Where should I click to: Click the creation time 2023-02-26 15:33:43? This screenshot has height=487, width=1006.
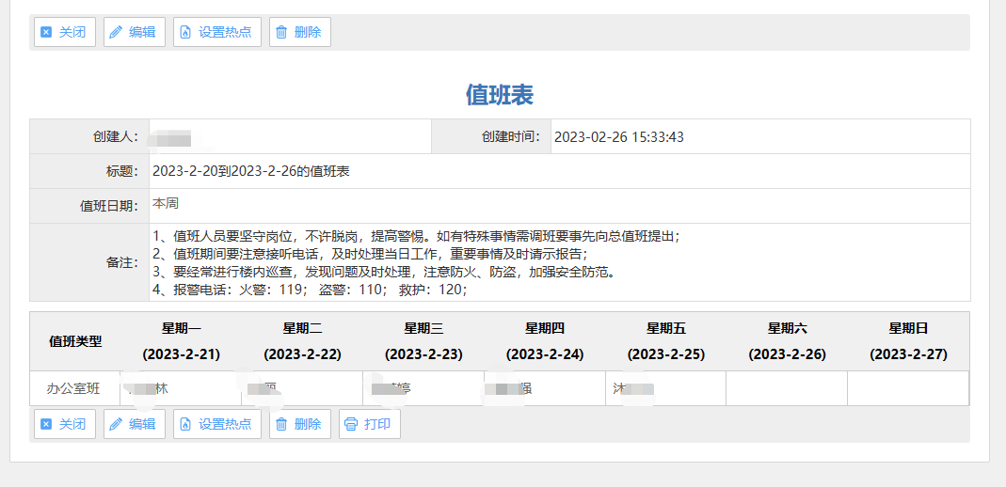click(x=619, y=137)
